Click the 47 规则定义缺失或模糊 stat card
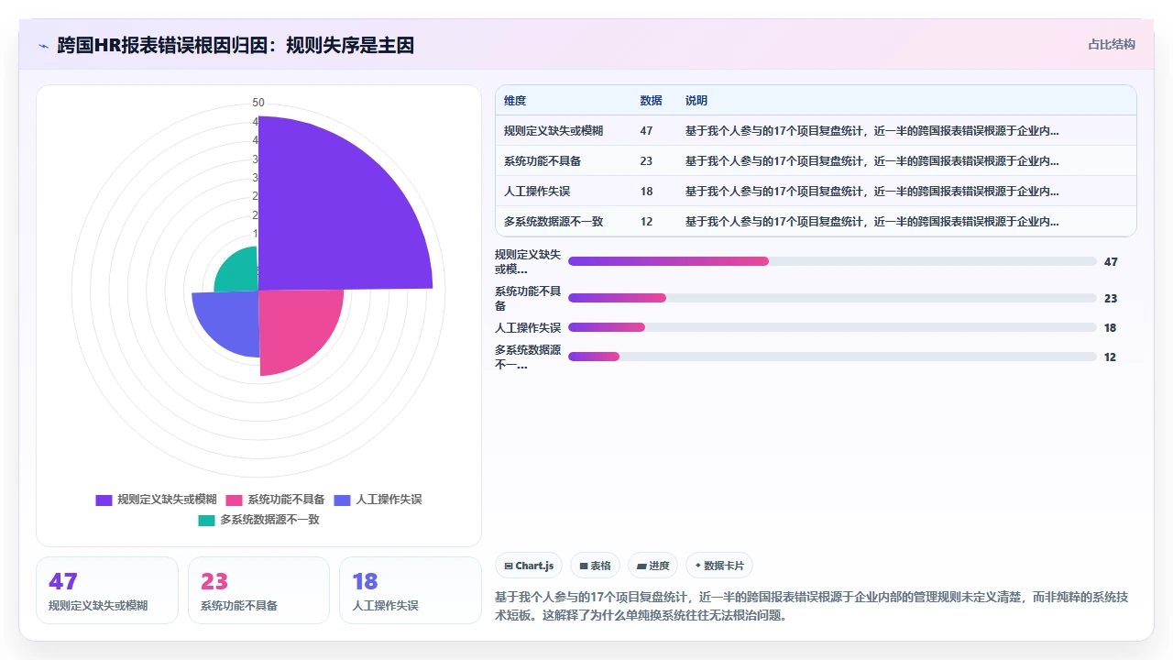This screenshot has height=660, width=1173. [107, 590]
